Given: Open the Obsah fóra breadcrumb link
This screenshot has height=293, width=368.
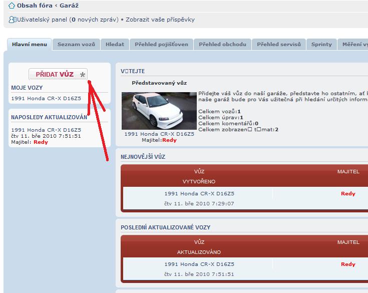Looking at the screenshot, I should click(x=35, y=6).
